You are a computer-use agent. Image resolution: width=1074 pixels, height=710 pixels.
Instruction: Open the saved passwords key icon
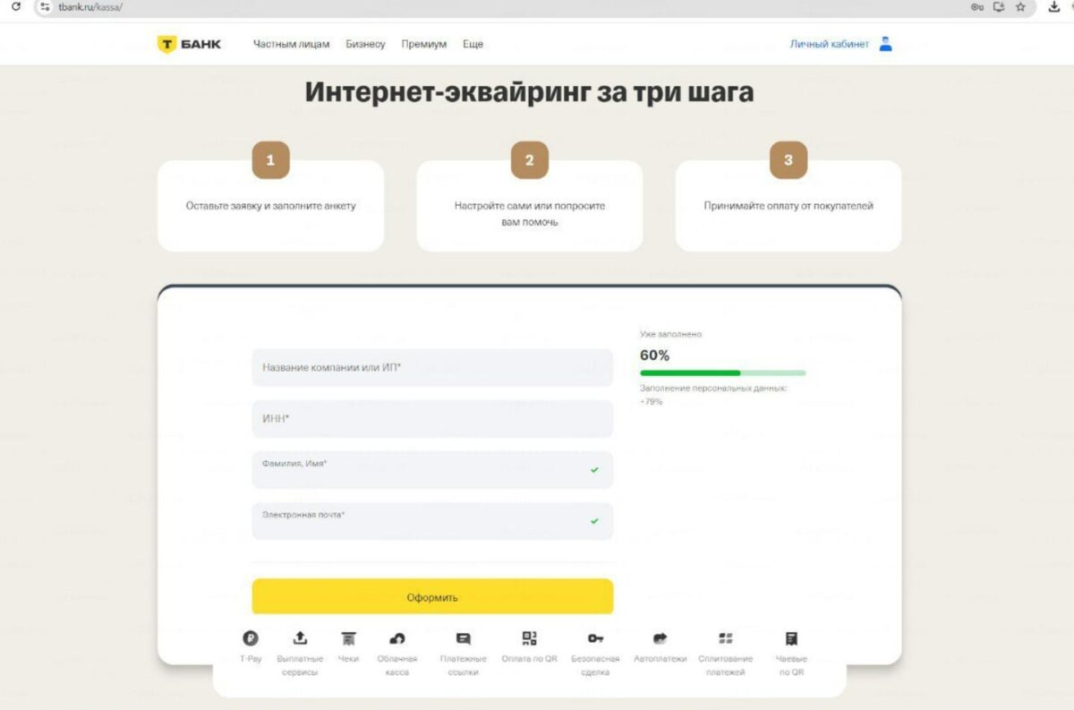tap(977, 6)
